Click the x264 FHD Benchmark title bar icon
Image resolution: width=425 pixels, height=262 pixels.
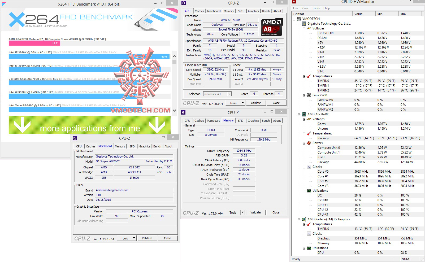(4, 4)
